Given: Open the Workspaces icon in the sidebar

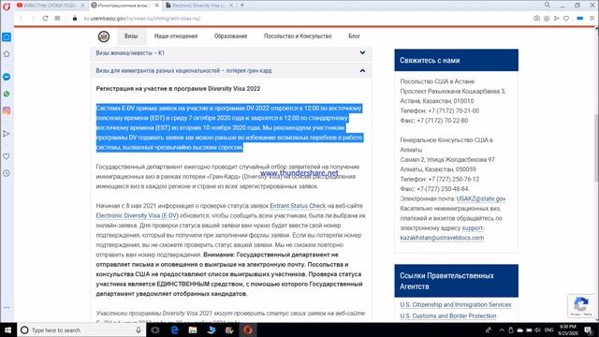Looking at the screenshot, I should pyautogui.click(x=7, y=37).
